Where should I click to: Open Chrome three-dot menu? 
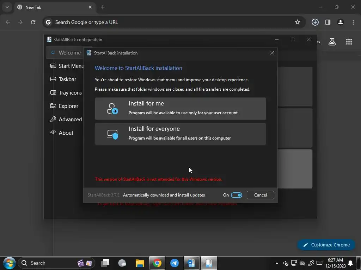tap(353, 22)
